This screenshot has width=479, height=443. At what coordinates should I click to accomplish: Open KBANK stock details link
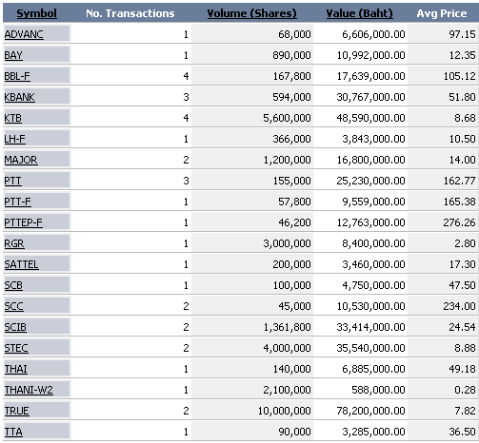[x=19, y=97]
